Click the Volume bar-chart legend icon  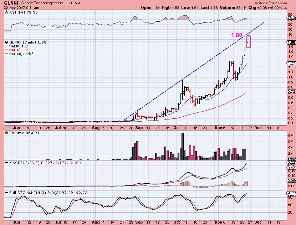click(x=7, y=133)
